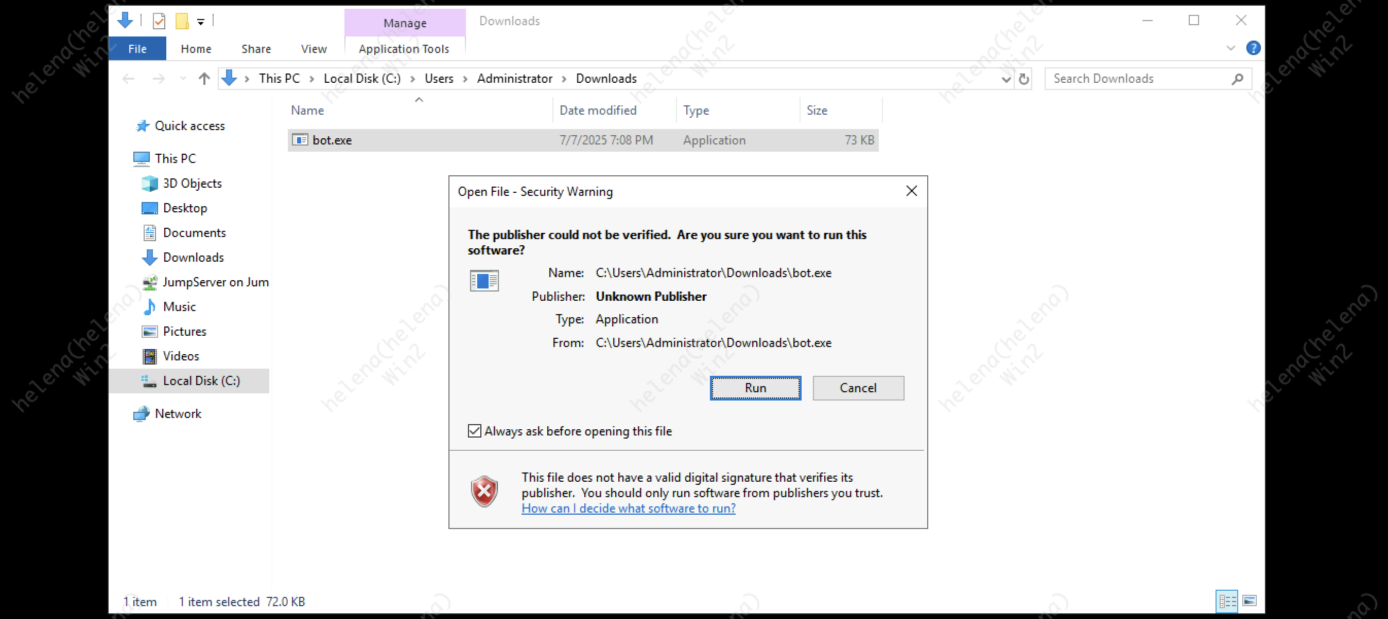Click the search magnifier icon

click(1237, 79)
